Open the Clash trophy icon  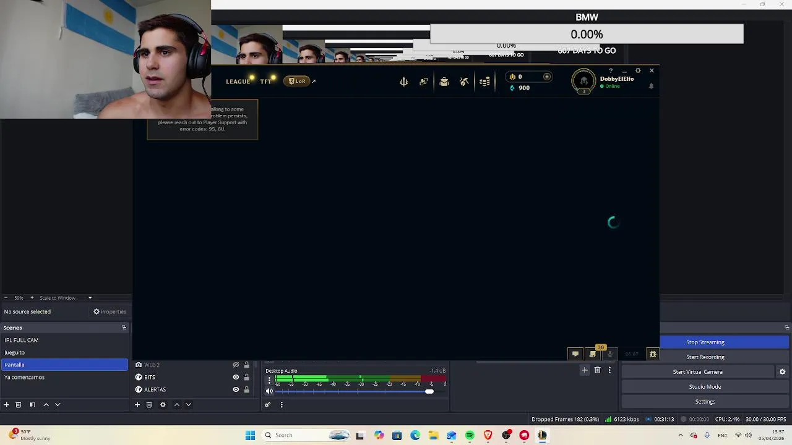403,82
